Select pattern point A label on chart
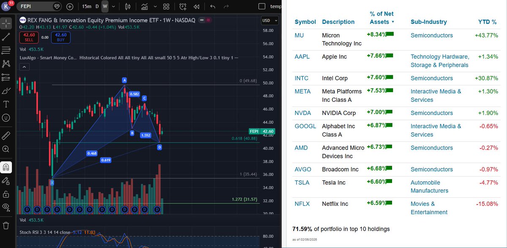Image resolution: width=507 pixels, height=248 pixels. click(x=124, y=80)
